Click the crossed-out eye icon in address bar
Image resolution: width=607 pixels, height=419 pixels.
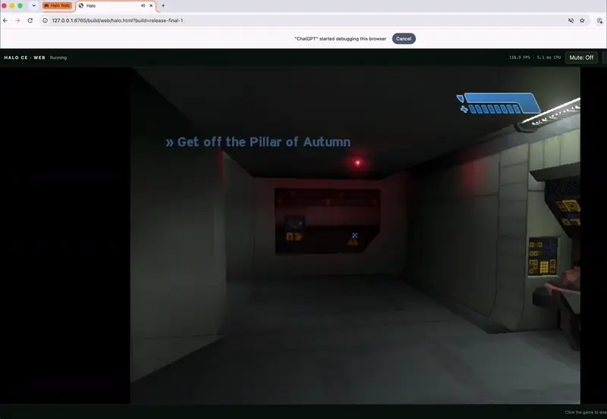pos(571,20)
